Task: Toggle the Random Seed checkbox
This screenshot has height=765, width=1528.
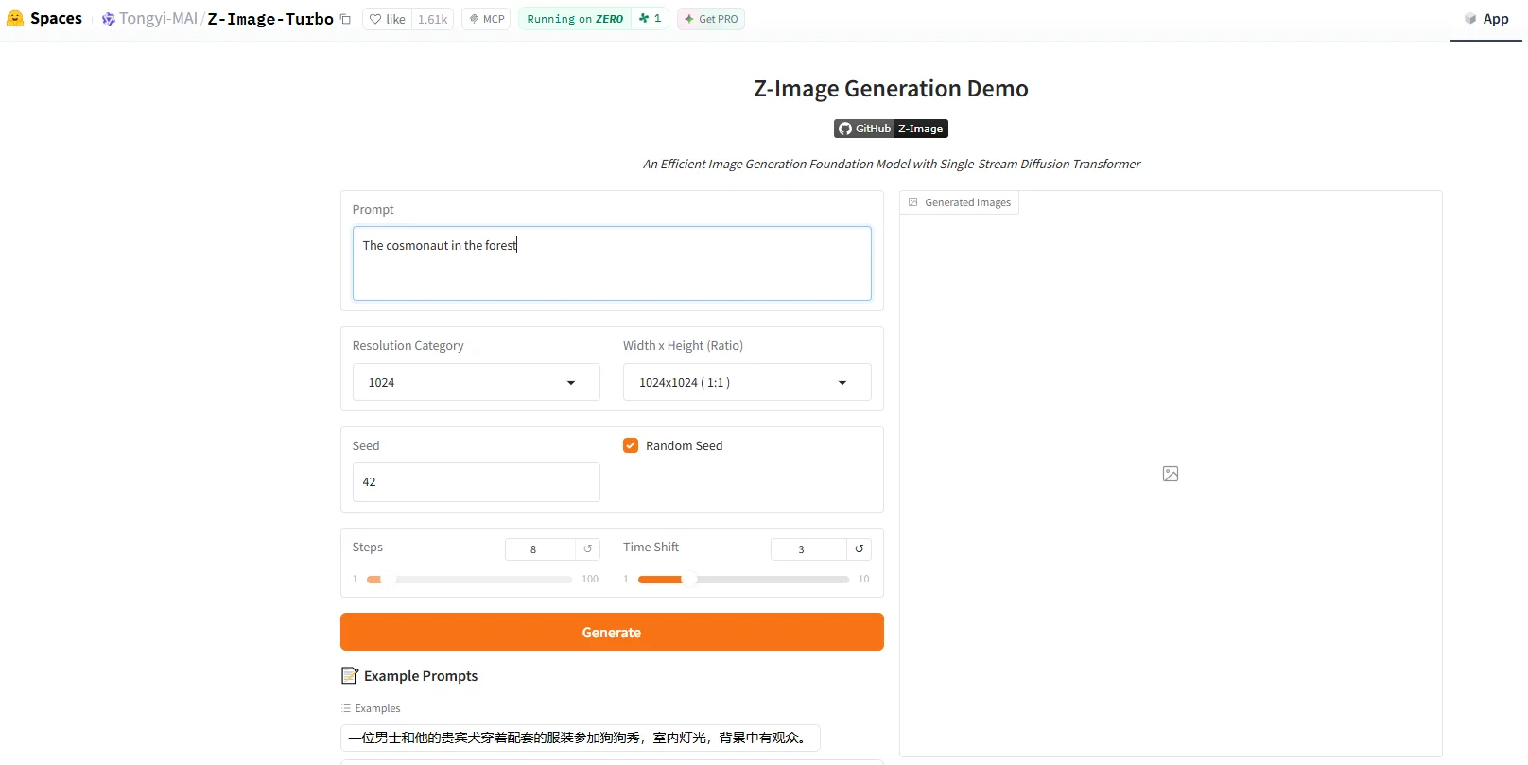Action: pyautogui.click(x=631, y=445)
